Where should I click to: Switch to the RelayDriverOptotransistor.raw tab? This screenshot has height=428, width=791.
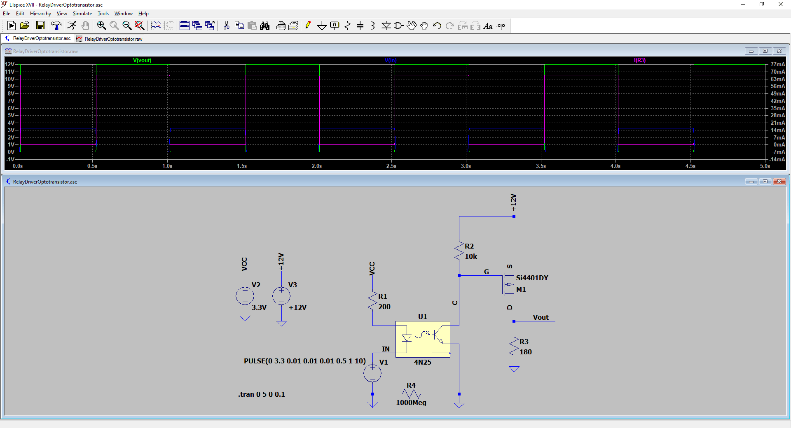(109, 39)
